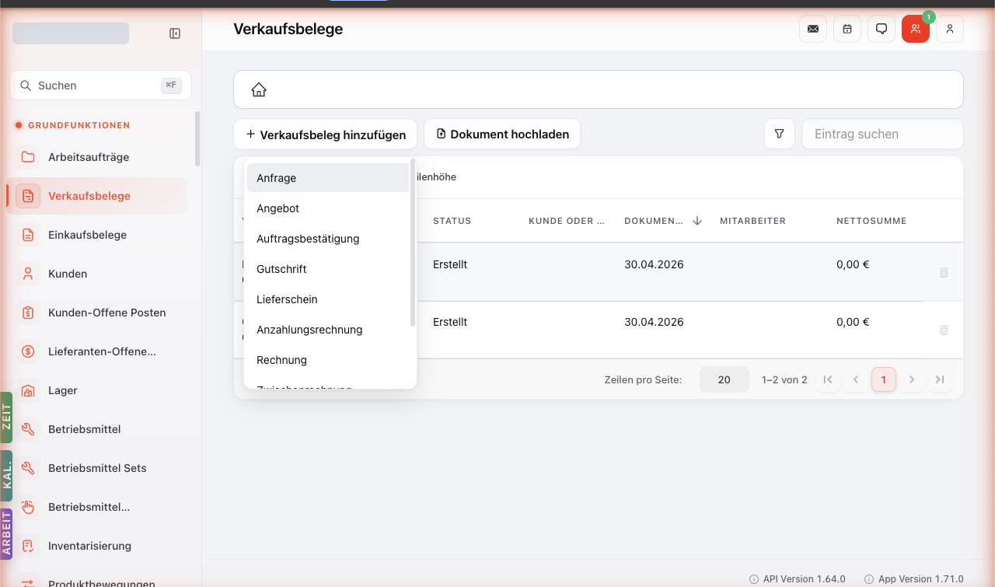
Task: Sort by NETTOSUMME column header
Action: click(871, 221)
